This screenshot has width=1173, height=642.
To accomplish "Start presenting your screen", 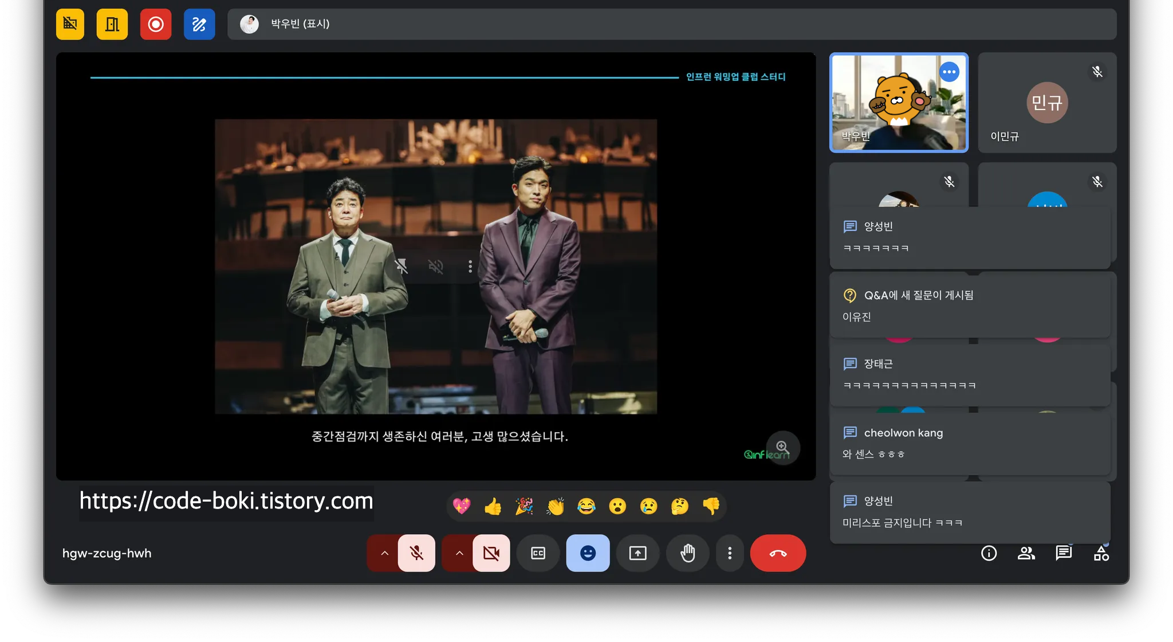I will [x=637, y=553].
